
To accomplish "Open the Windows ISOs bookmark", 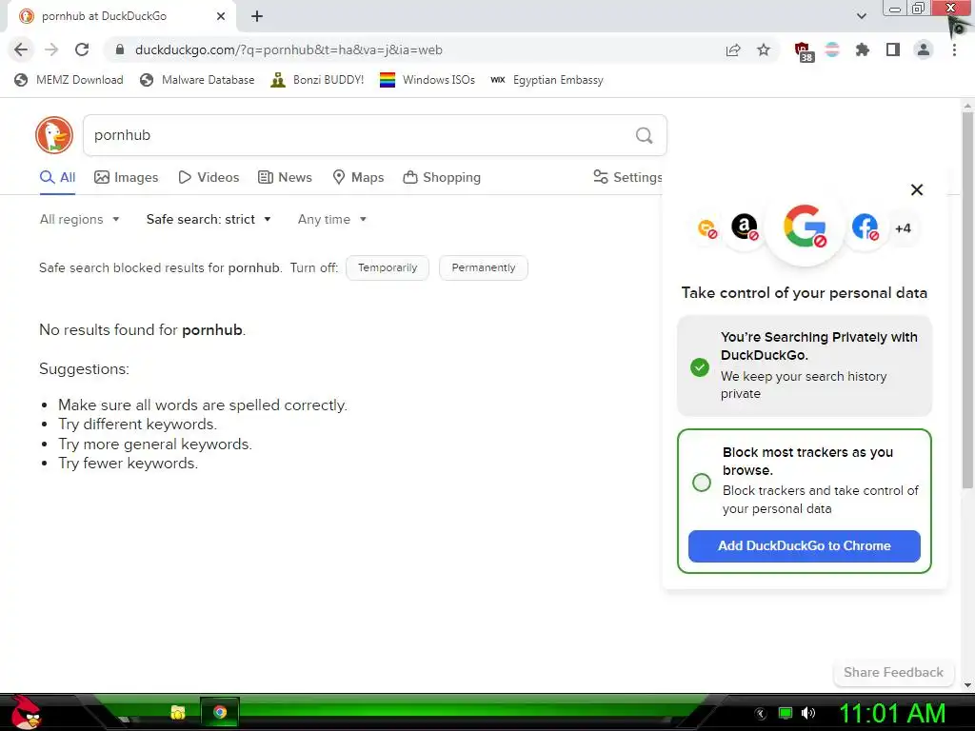I will 428,80.
